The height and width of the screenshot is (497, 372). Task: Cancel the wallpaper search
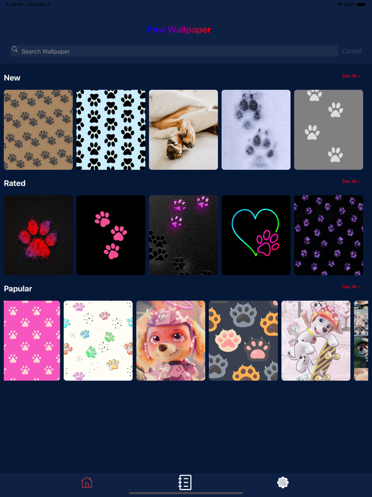(x=352, y=51)
